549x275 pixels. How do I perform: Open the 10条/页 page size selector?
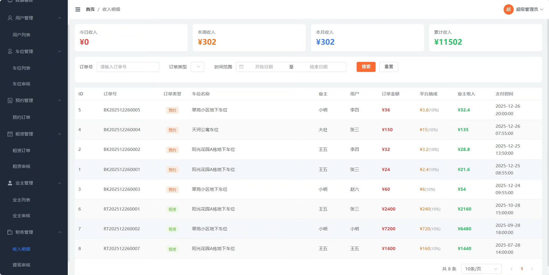pos(481,269)
